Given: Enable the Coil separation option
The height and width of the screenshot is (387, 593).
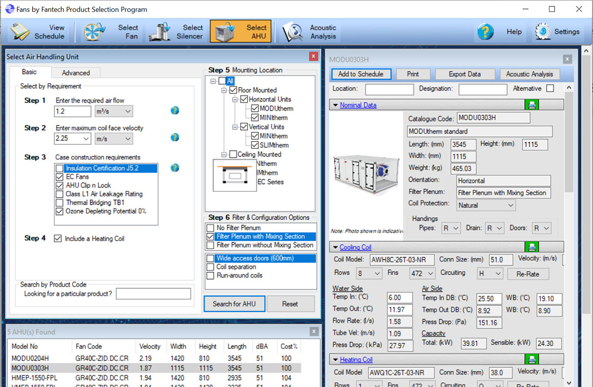Looking at the screenshot, I should point(211,267).
